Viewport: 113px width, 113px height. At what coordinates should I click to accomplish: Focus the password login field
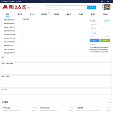(x=100, y=29)
